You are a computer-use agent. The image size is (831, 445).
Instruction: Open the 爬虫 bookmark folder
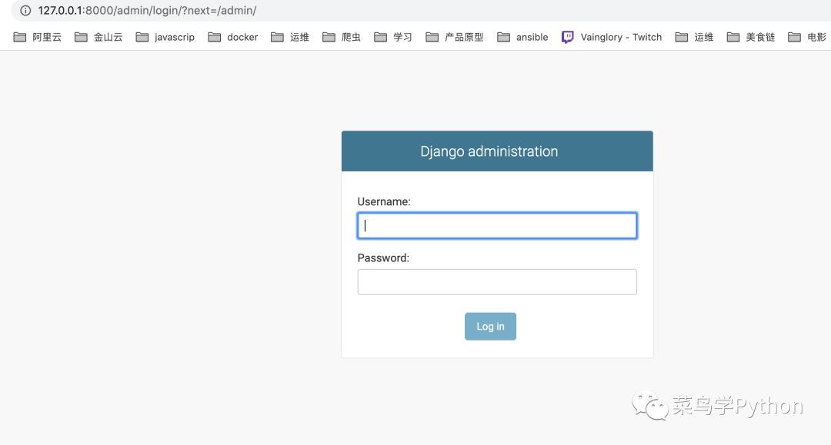pos(342,37)
